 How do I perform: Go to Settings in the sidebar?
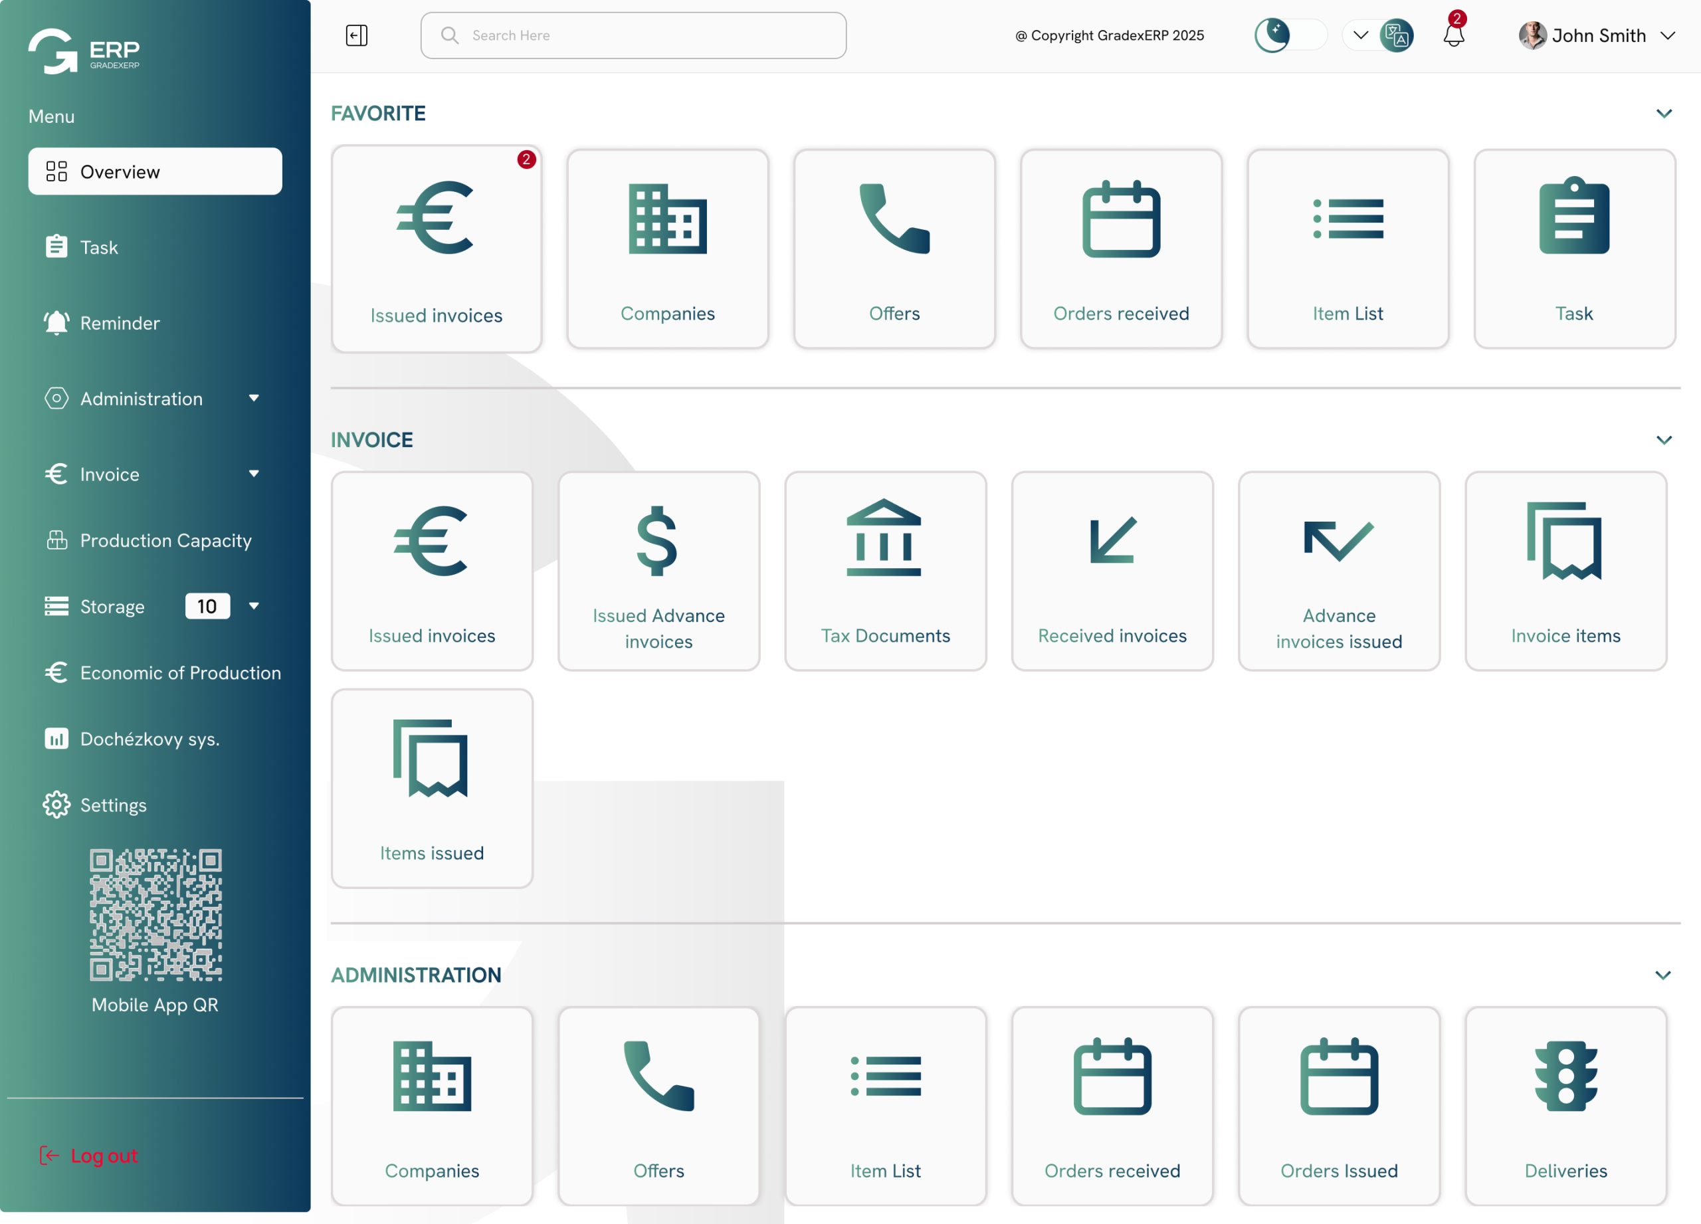coord(112,805)
